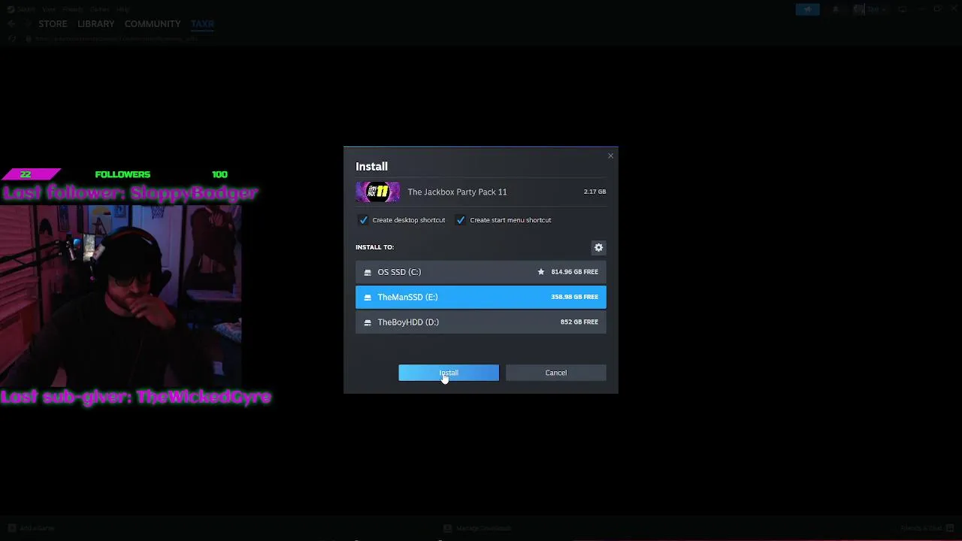Viewport: 962px width, 541px height.
Task: Open storage settings gear icon
Action: (x=599, y=247)
